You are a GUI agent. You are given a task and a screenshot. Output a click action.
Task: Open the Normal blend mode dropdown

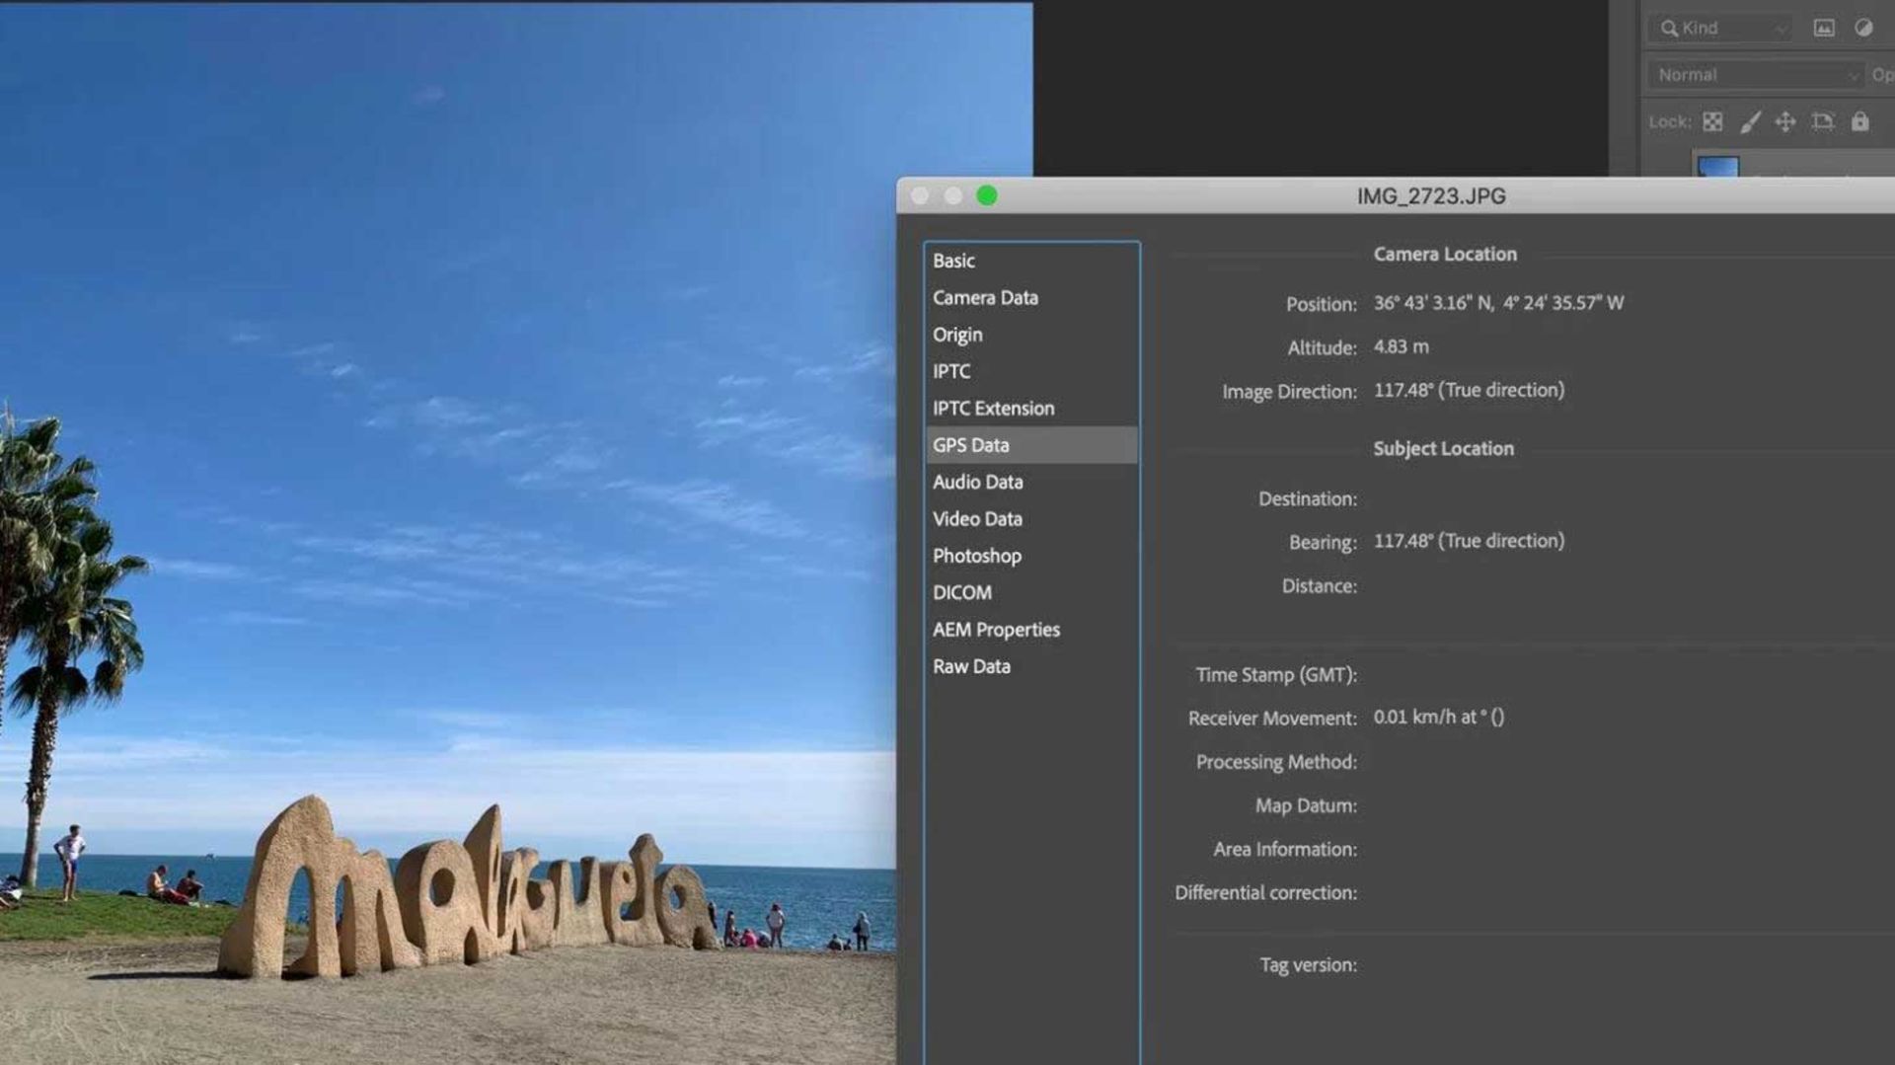[x=1754, y=75]
